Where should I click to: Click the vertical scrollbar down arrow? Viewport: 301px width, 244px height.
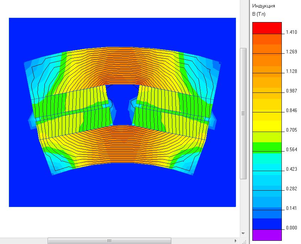[243, 233]
